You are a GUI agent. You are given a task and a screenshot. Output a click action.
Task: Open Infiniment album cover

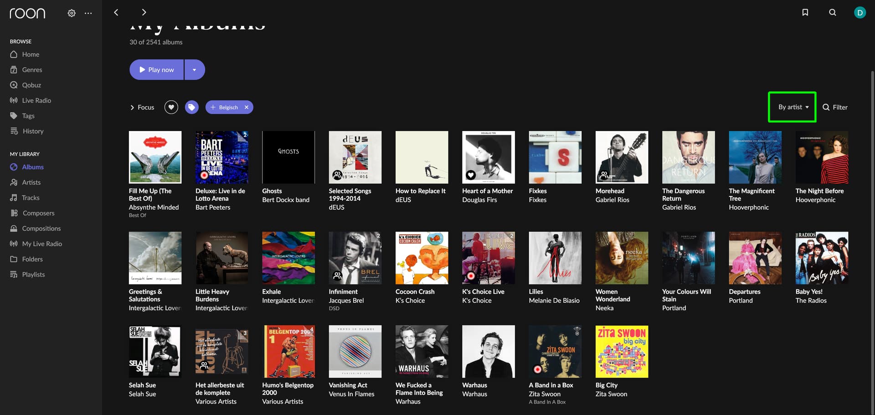(x=355, y=258)
